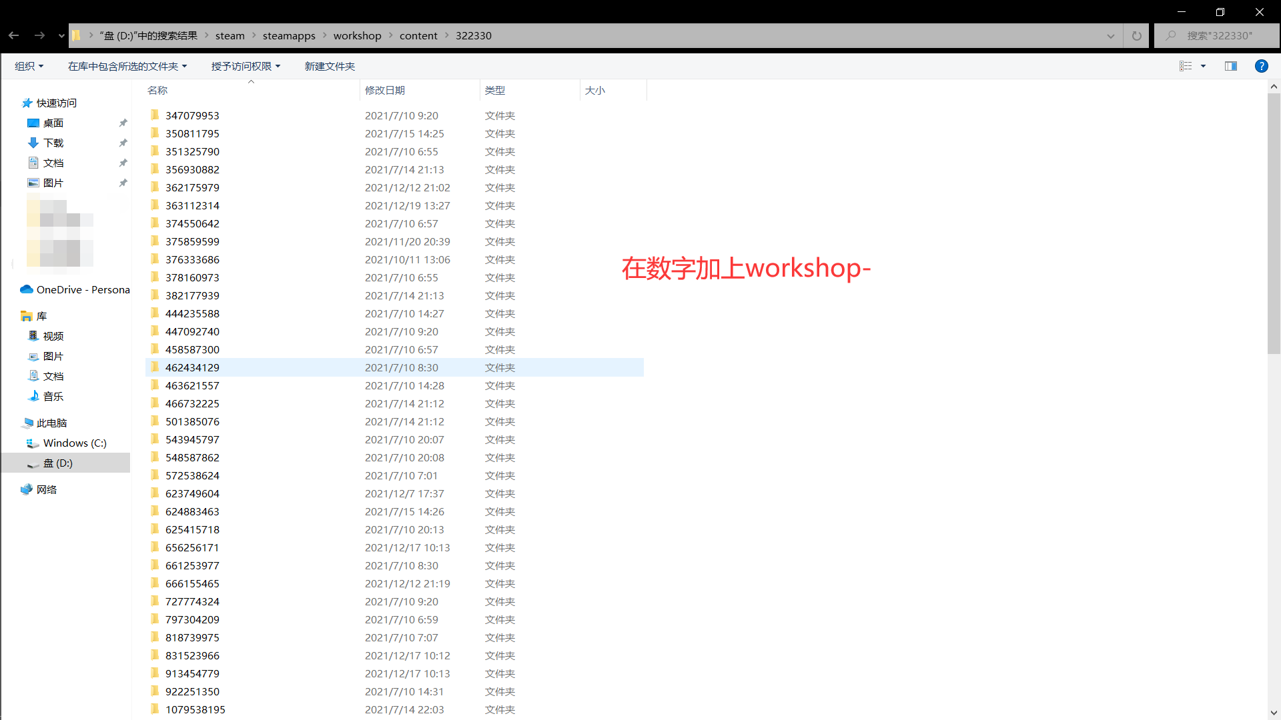The width and height of the screenshot is (1281, 720).
Task: Open the Help question mark icon
Action: click(x=1261, y=66)
